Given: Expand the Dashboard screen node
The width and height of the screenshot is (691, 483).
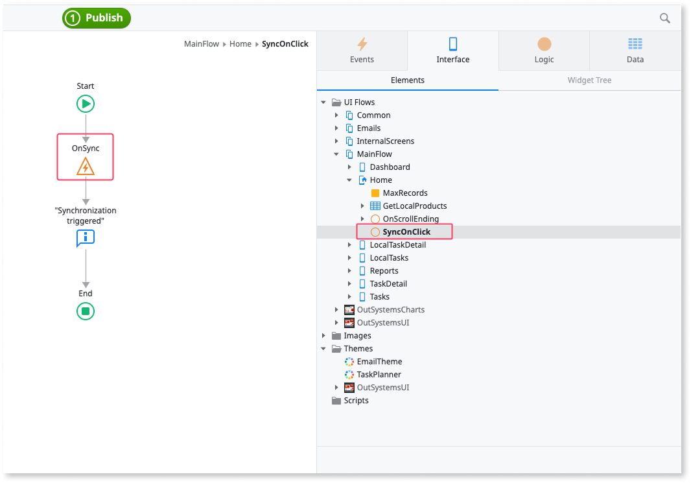Looking at the screenshot, I should point(349,167).
